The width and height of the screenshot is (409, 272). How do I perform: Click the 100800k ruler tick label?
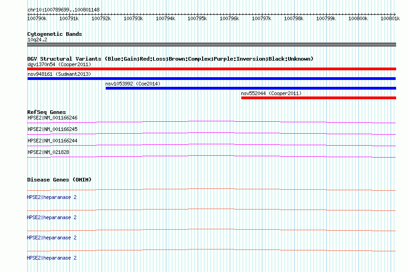coord(358,18)
